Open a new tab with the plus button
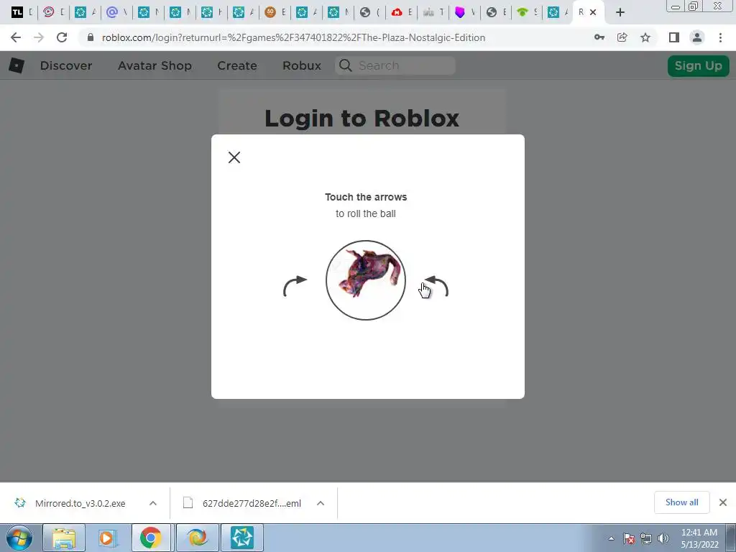Viewport: 736px width, 552px height. point(620,12)
